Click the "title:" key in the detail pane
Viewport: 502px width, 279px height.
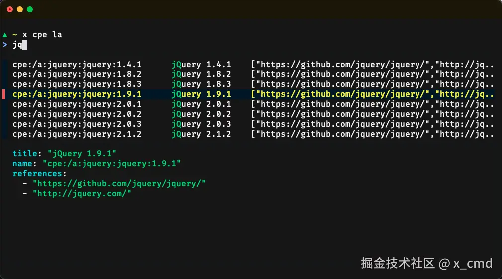[x=27, y=153]
